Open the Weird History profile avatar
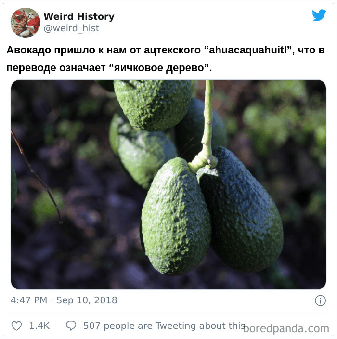 point(26,23)
